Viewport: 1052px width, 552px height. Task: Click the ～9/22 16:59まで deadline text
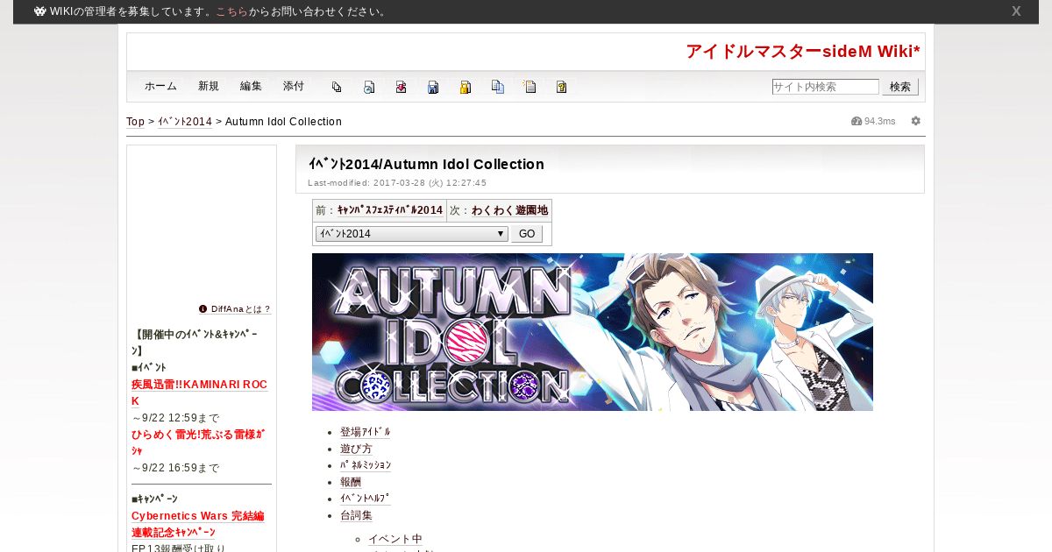click(175, 468)
